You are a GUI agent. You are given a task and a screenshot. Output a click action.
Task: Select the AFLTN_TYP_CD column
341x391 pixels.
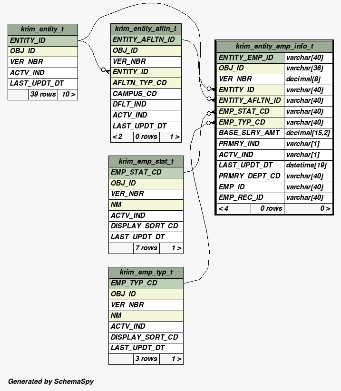click(146, 83)
